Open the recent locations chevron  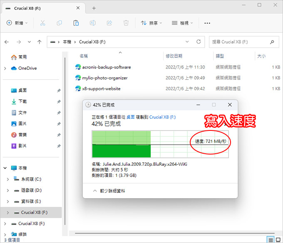click(29, 42)
